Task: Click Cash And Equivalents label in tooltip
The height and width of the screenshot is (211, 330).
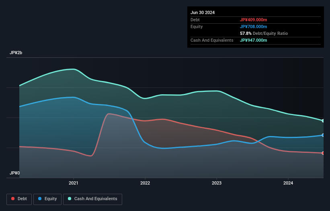Action: click(212, 40)
